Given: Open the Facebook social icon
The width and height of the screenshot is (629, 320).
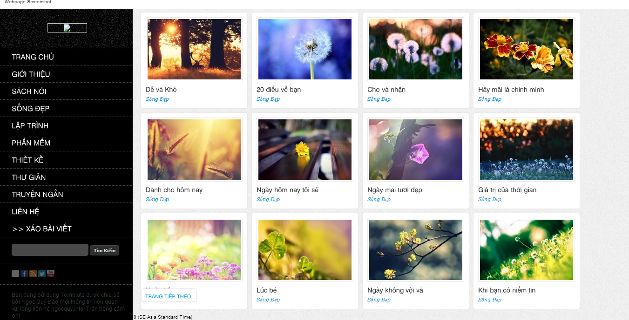Looking at the screenshot, I should (x=24, y=274).
